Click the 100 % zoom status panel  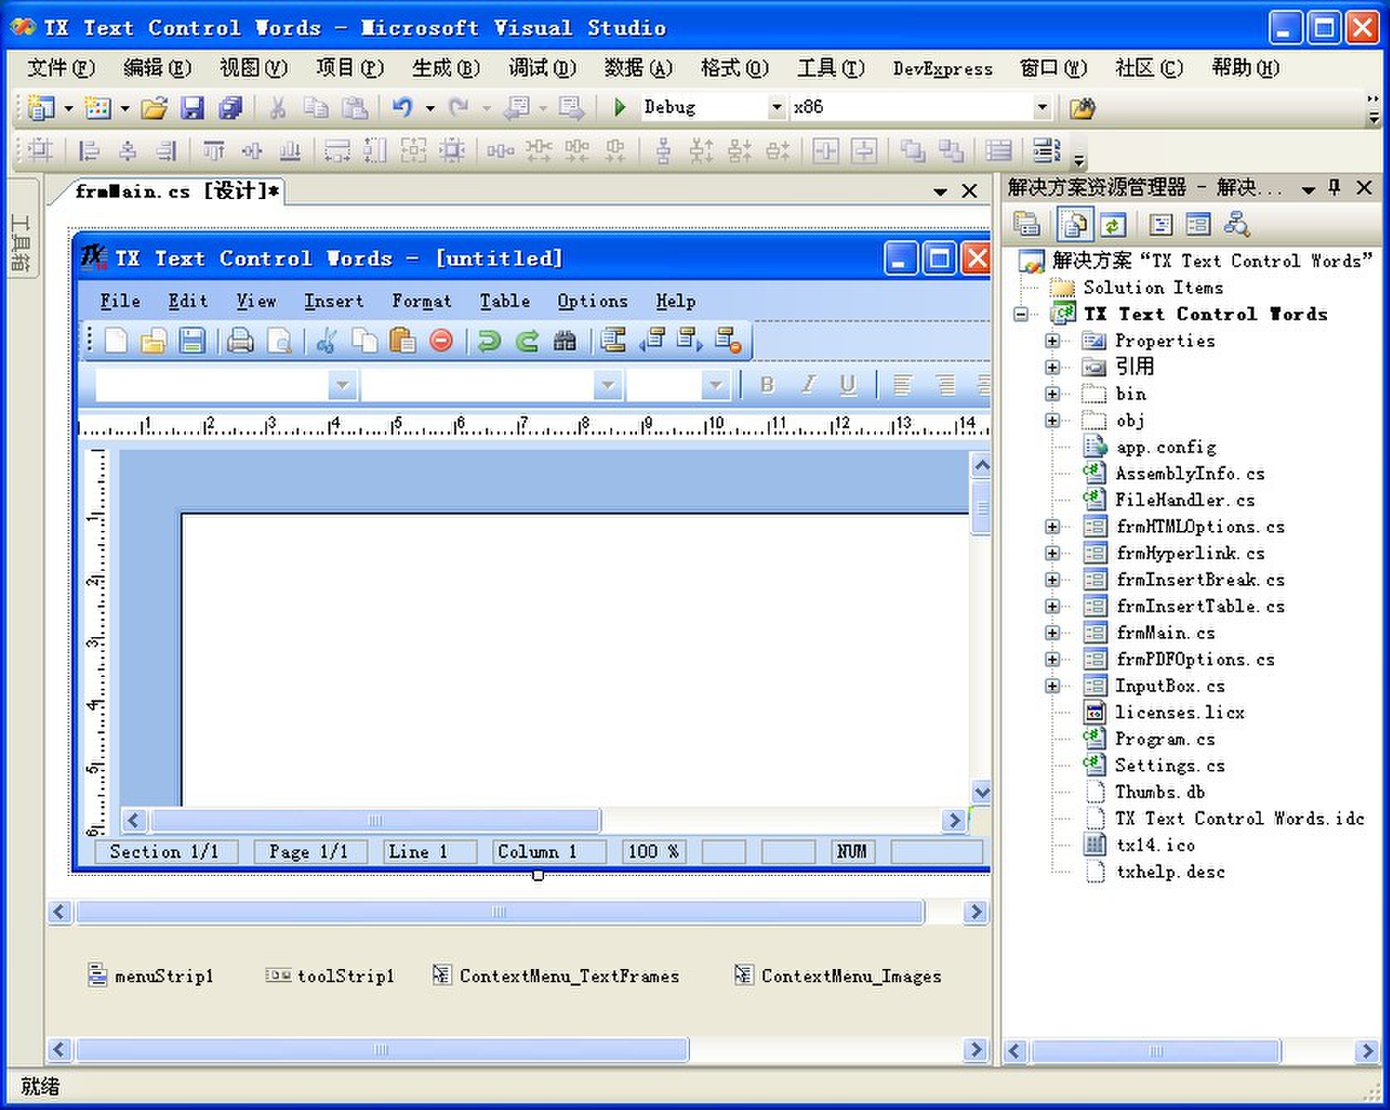tap(654, 852)
